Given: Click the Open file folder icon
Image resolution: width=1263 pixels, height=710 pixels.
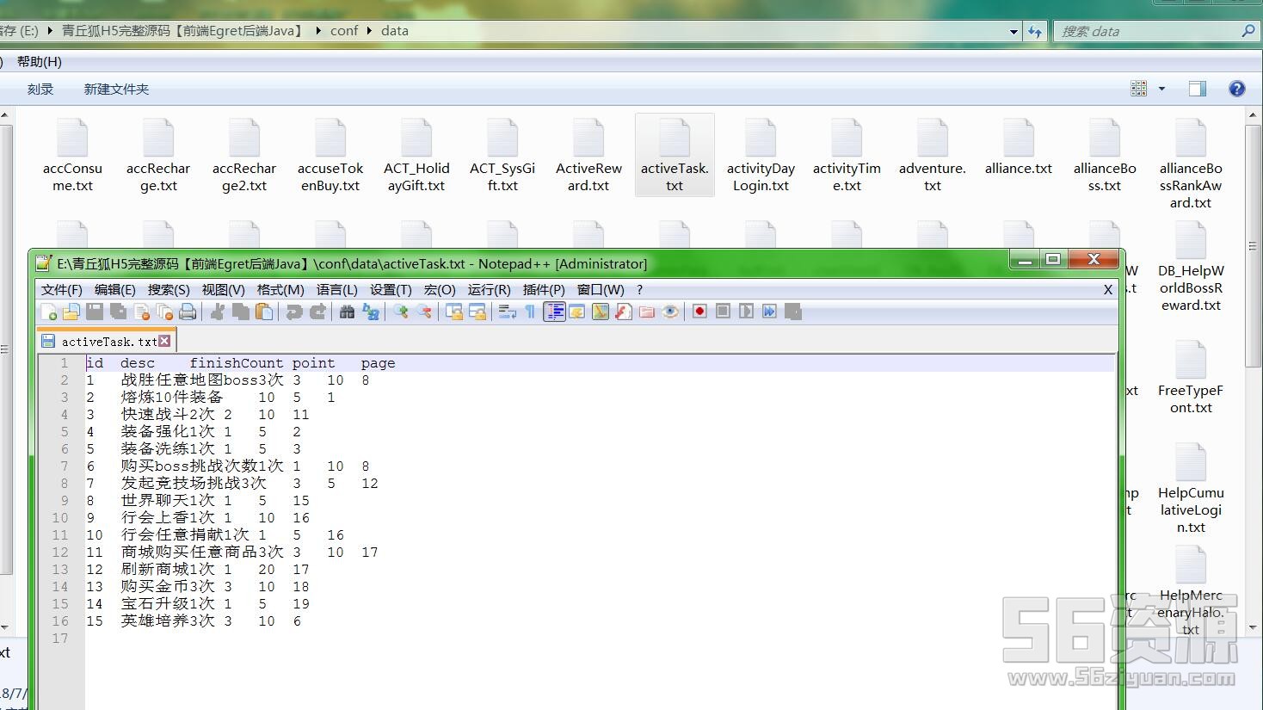Looking at the screenshot, I should pyautogui.click(x=71, y=312).
